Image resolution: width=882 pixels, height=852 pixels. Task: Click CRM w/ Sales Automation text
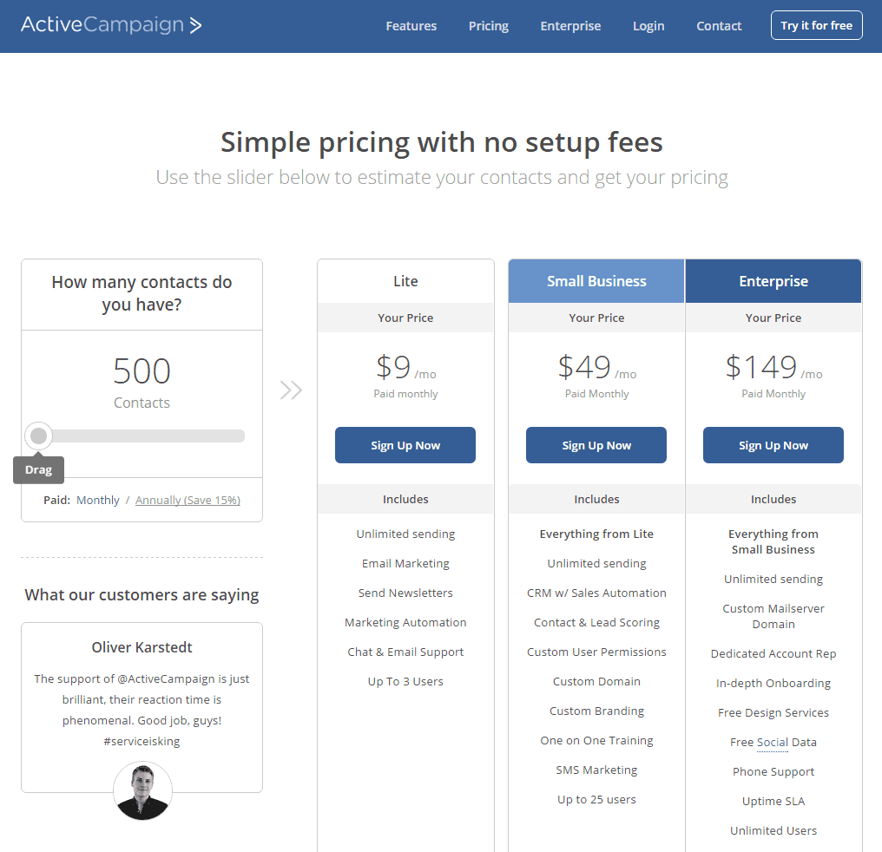[596, 593]
